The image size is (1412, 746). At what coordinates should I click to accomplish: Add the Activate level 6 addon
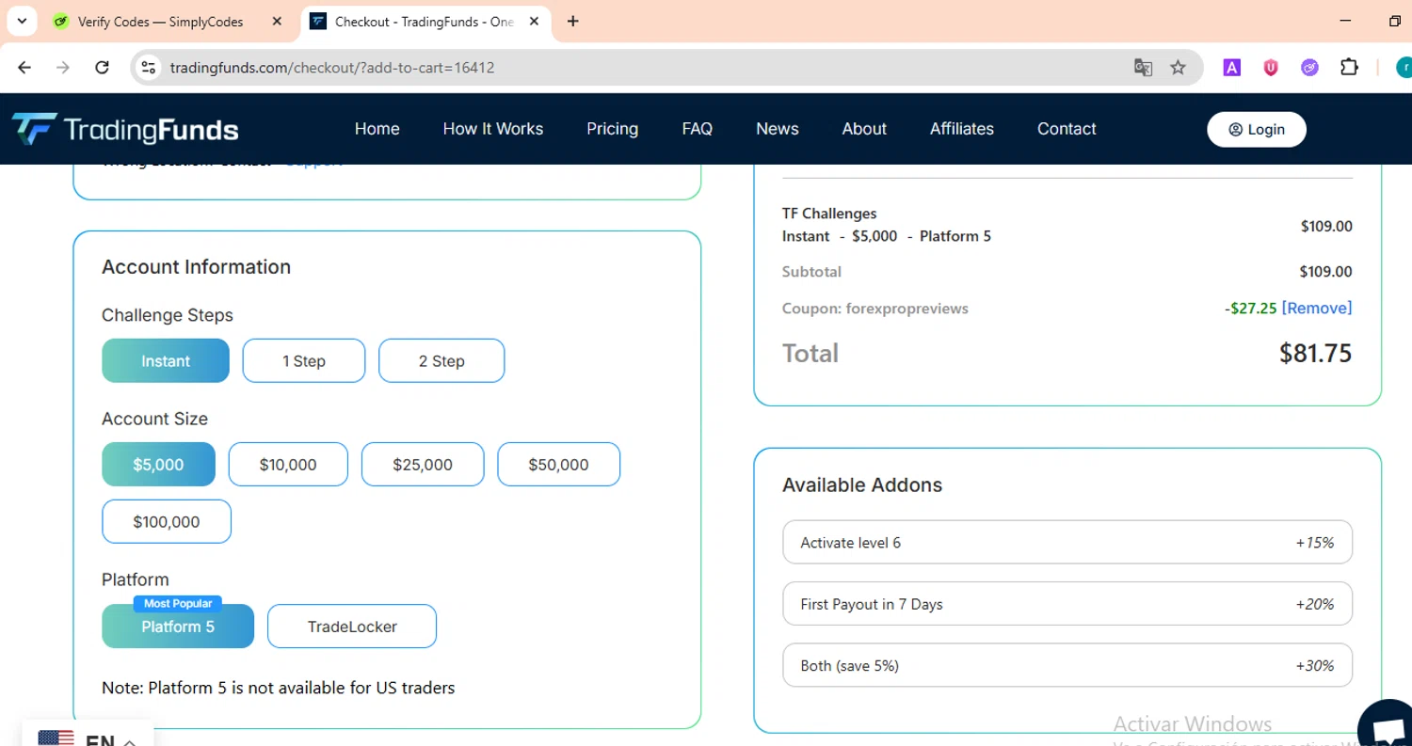(1067, 543)
